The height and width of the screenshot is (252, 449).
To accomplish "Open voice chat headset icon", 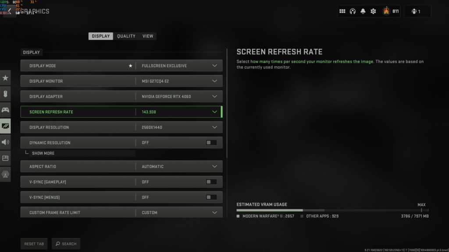I will pyautogui.click(x=353, y=11).
